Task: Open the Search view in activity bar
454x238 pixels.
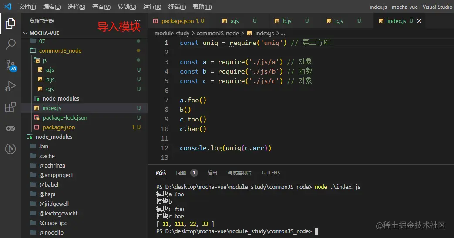Action: [x=10, y=44]
